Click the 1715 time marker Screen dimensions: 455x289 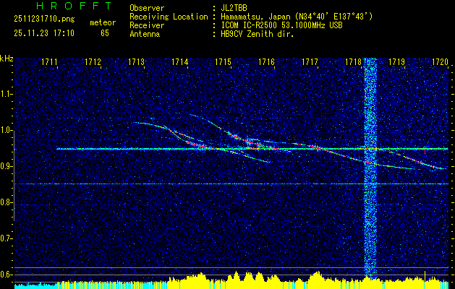[224, 63]
